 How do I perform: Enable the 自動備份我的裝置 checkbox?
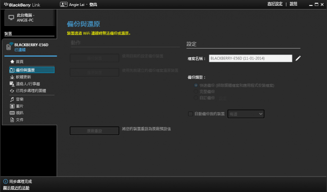(x=190, y=114)
